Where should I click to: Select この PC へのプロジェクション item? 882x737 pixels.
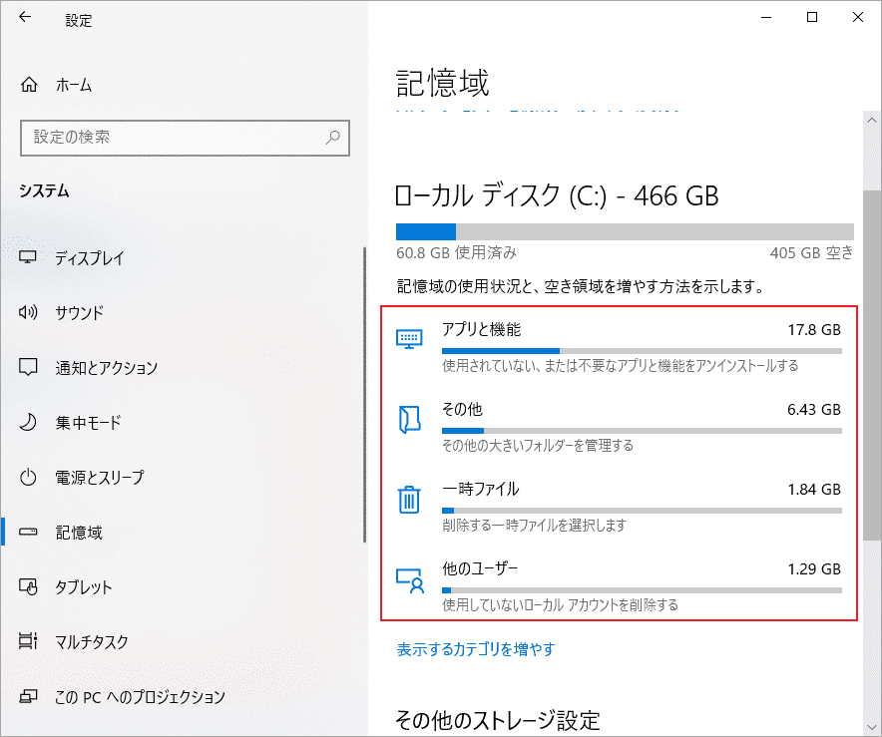tap(140, 697)
